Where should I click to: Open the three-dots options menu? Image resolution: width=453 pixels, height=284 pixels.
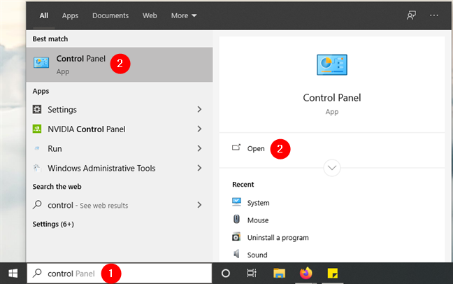click(x=434, y=15)
